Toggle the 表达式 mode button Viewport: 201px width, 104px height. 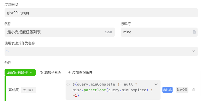[167, 90]
